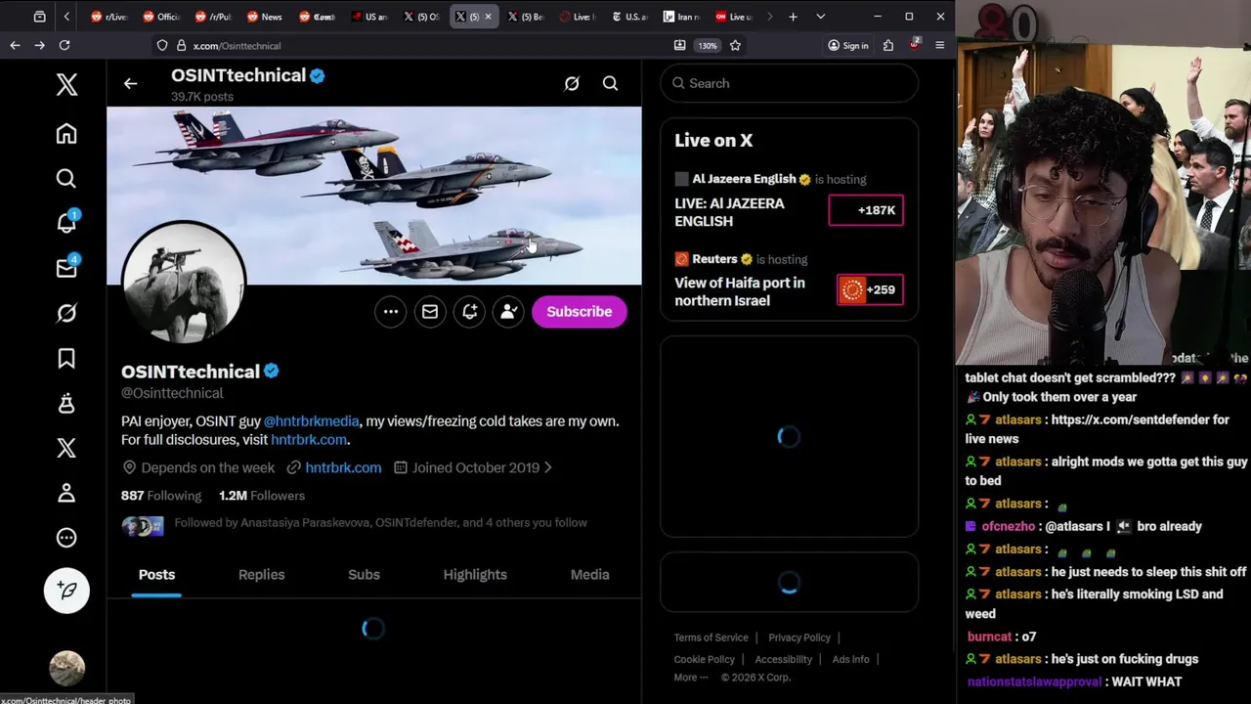
Task: Open OSINTtechnical profile picture
Action: click(x=184, y=283)
